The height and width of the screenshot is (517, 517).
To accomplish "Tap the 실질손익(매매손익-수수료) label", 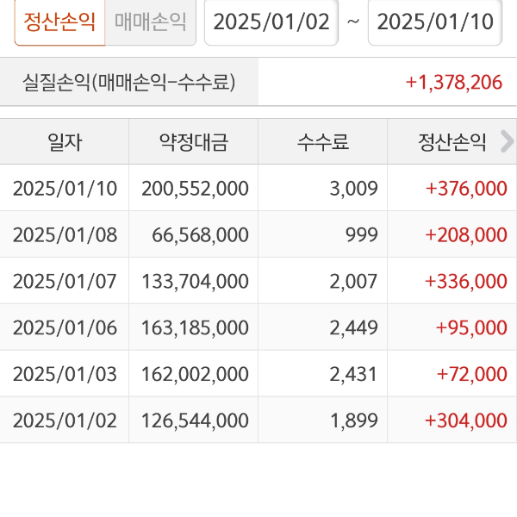I will [129, 82].
